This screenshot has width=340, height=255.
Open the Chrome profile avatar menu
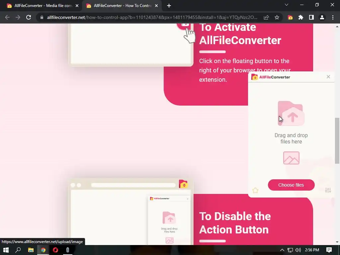click(322, 17)
